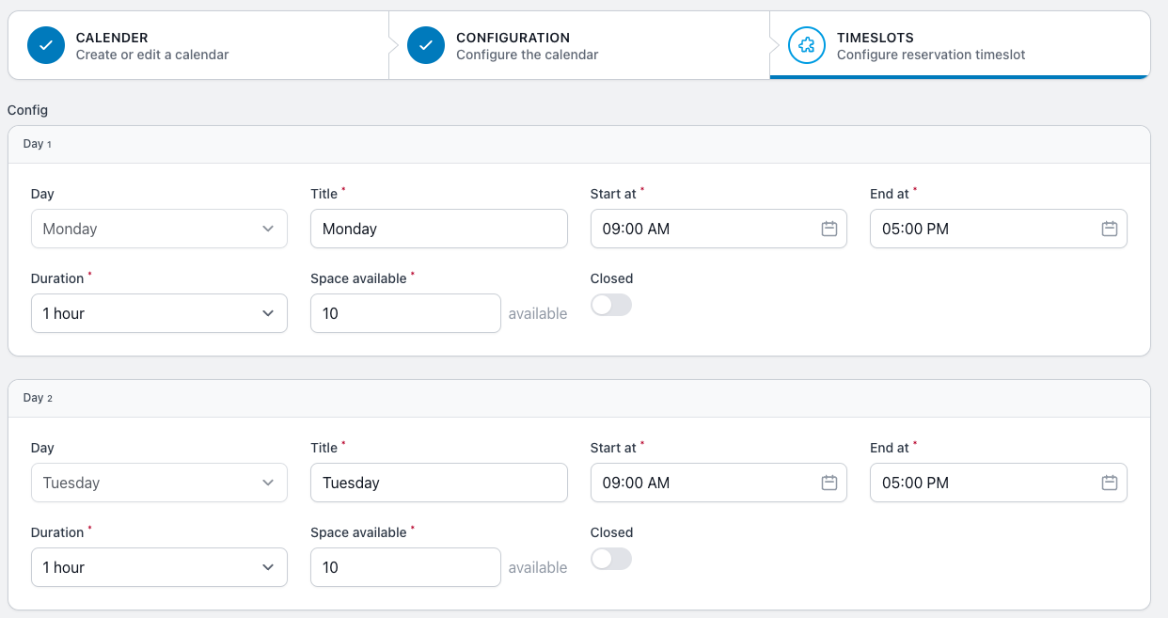This screenshot has width=1168, height=618.
Task: Focus the Title field containing Monday
Action: (439, 229)
